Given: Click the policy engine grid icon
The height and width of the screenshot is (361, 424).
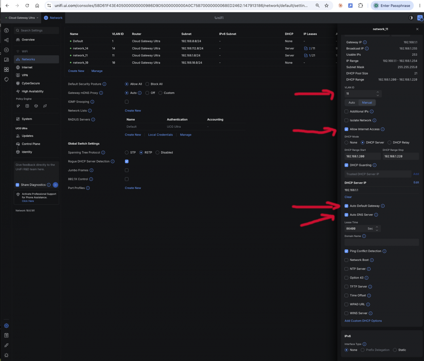Looking at the screenshot, I should (x=27, y=106).
